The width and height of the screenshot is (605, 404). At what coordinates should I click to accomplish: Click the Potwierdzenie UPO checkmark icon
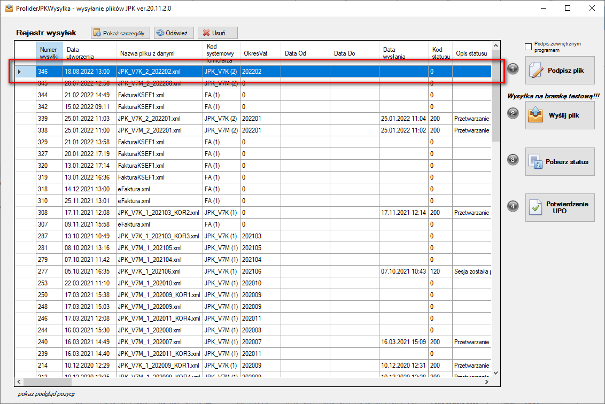(x=536, y=207)
